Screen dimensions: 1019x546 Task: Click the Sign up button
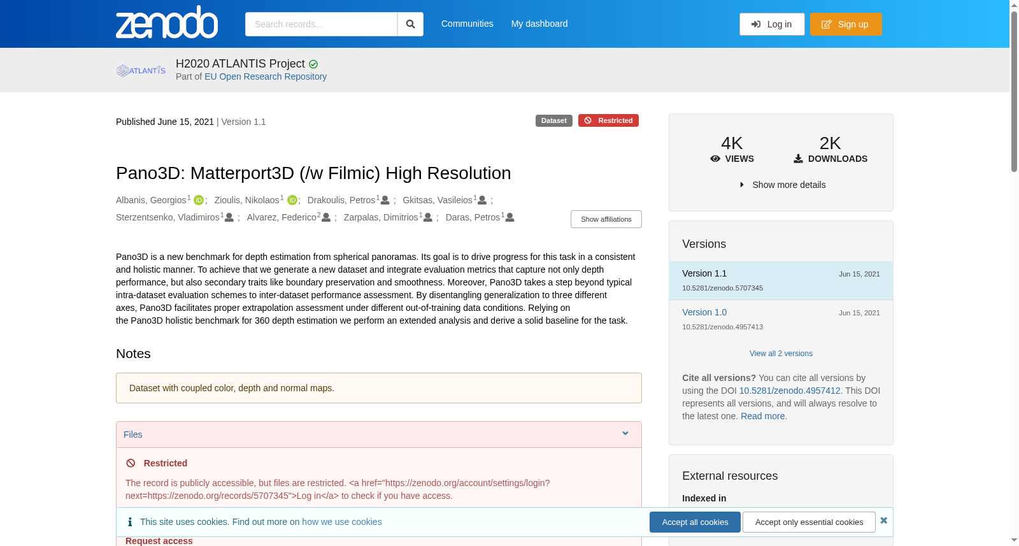pyautogui.click(x=846, y=24)
